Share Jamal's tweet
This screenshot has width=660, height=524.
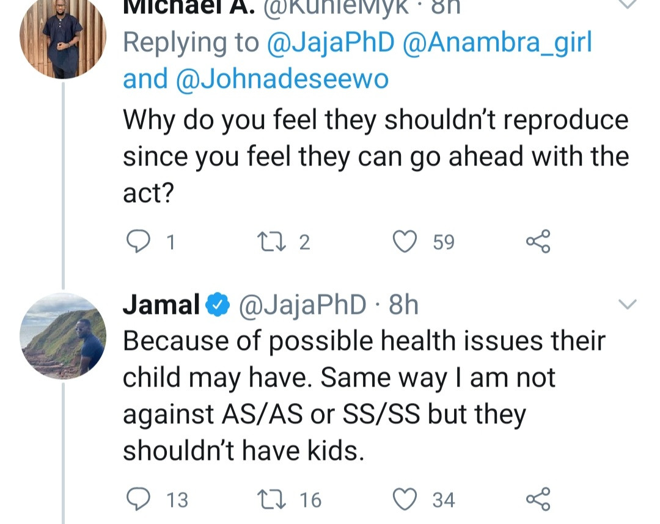[538, 500]
